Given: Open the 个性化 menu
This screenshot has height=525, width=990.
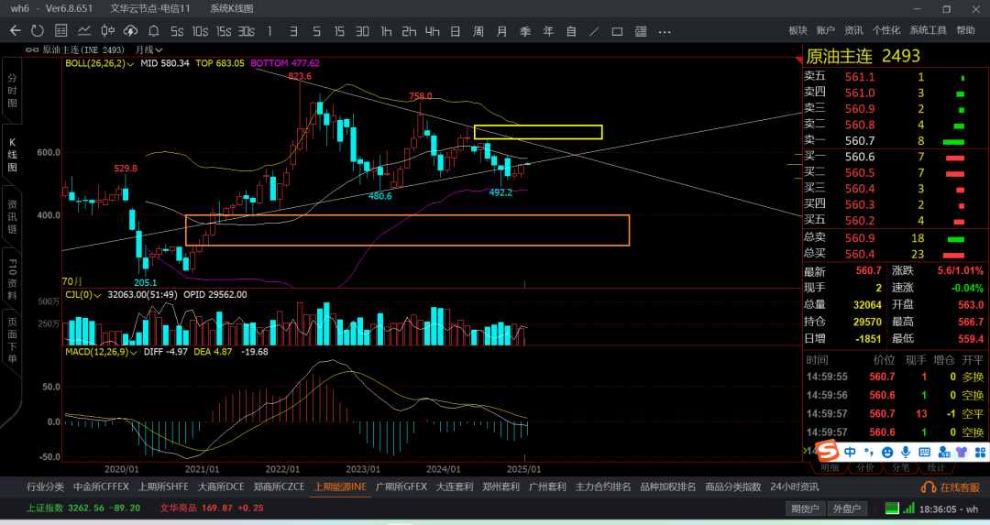Looking at the screenshot, I should (x=885, y=30).
